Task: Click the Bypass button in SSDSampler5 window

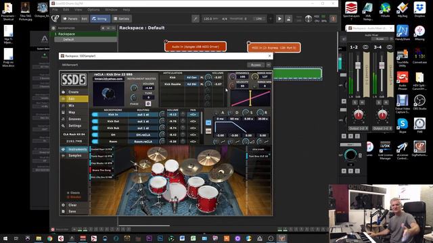Action: tap(256, 65)
